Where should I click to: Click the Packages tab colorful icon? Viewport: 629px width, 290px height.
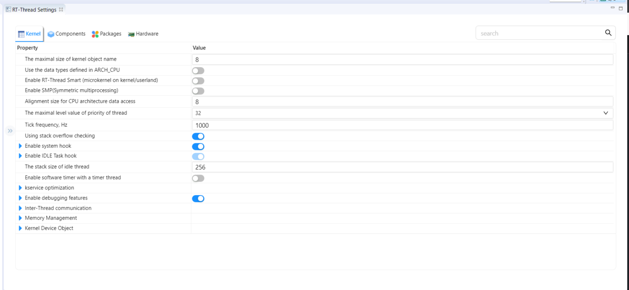pyautogui.click(x=95, y=34)
